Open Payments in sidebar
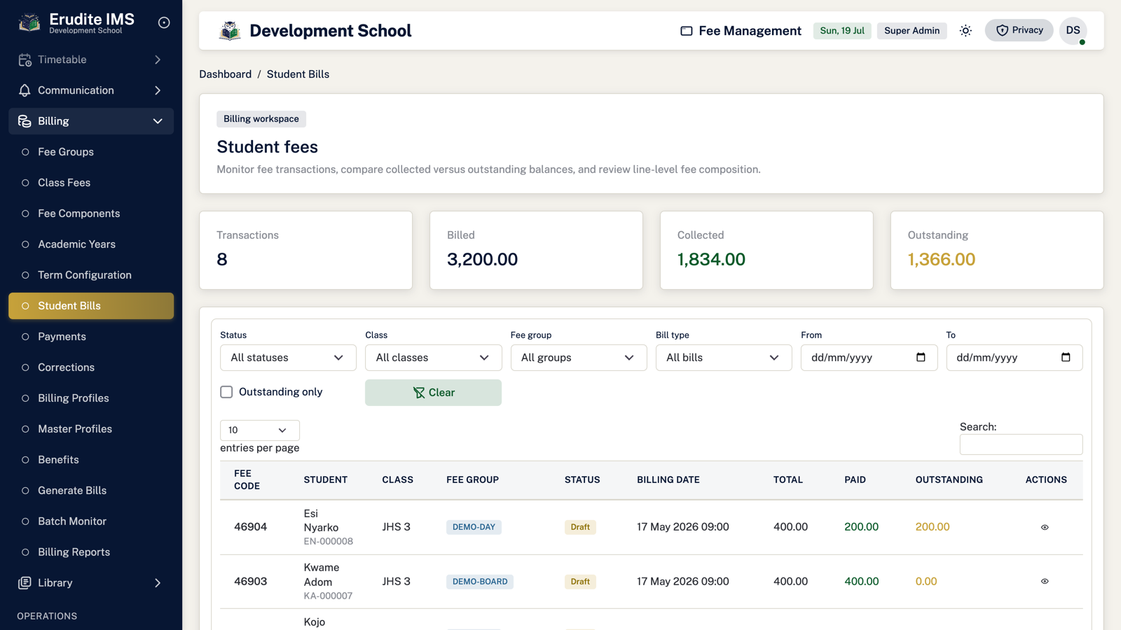Viewport: 1121px width, 630px height. click(91, 337)
